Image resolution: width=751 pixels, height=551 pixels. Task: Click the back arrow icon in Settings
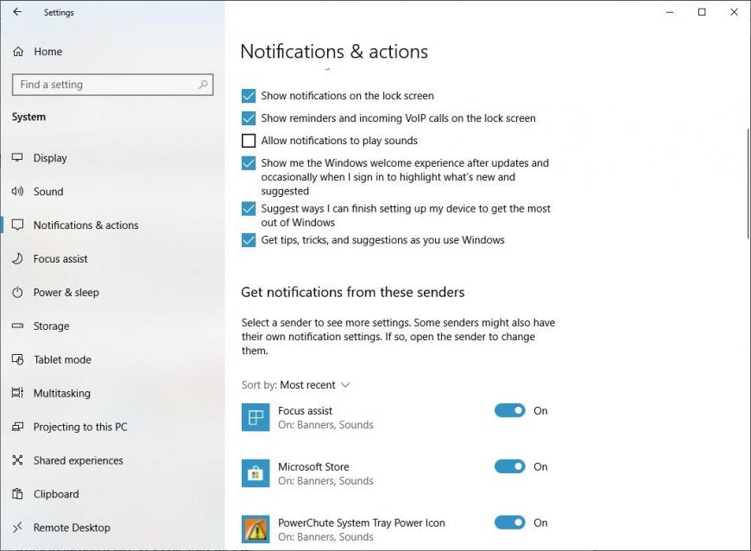point(18,12)
